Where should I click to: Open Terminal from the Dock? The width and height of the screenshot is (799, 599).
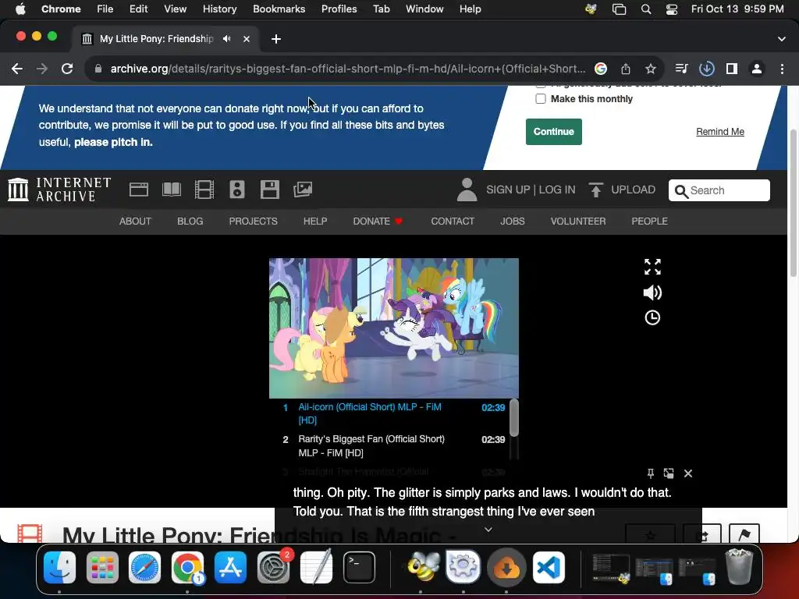pos(359,568)
